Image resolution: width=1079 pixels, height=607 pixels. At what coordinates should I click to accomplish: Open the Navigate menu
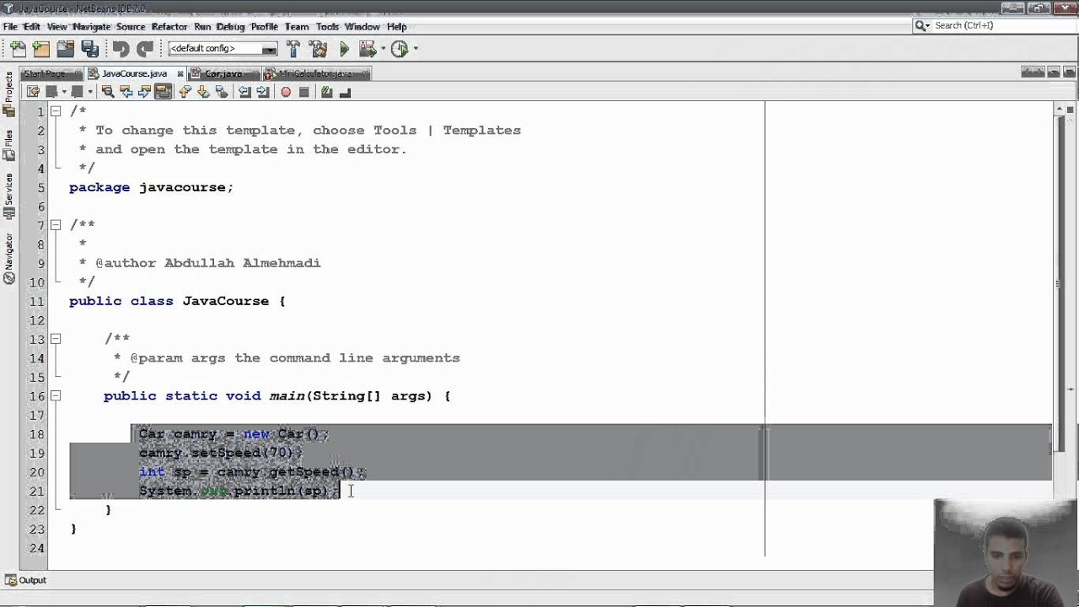point(91,26)
